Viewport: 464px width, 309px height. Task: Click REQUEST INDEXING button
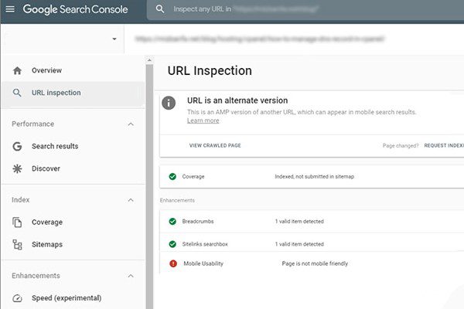point(444,145)
